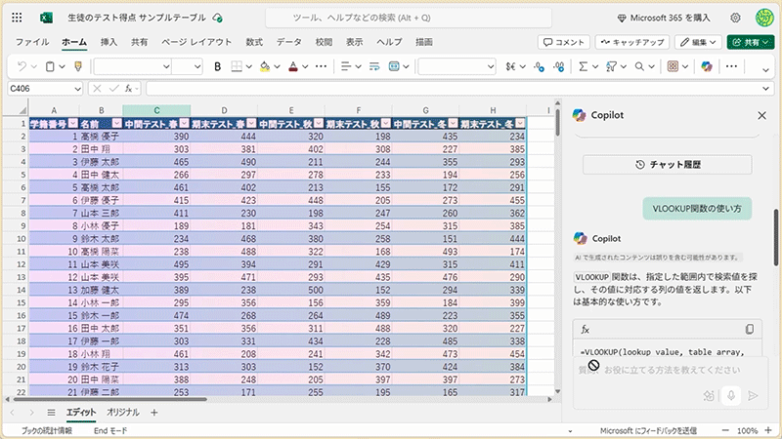This screenshot has width=782, height=439.
Task: Click the コメント button
Action: coord(564,42)
